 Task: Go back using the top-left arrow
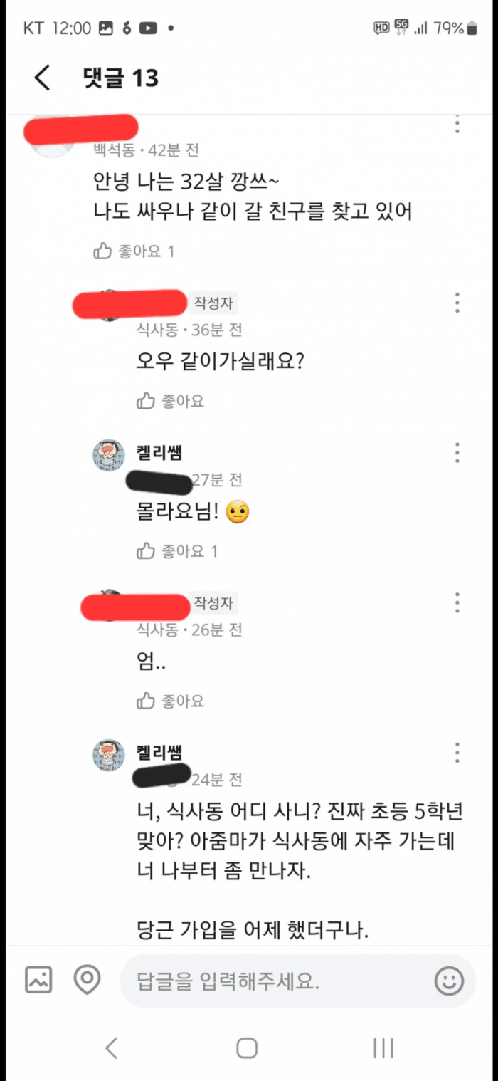pos(43,78)
